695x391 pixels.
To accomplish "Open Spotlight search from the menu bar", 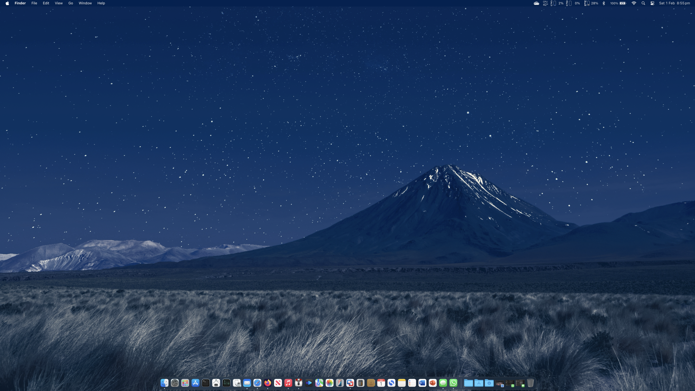I will pyautogui.click(x=643, y=3).
